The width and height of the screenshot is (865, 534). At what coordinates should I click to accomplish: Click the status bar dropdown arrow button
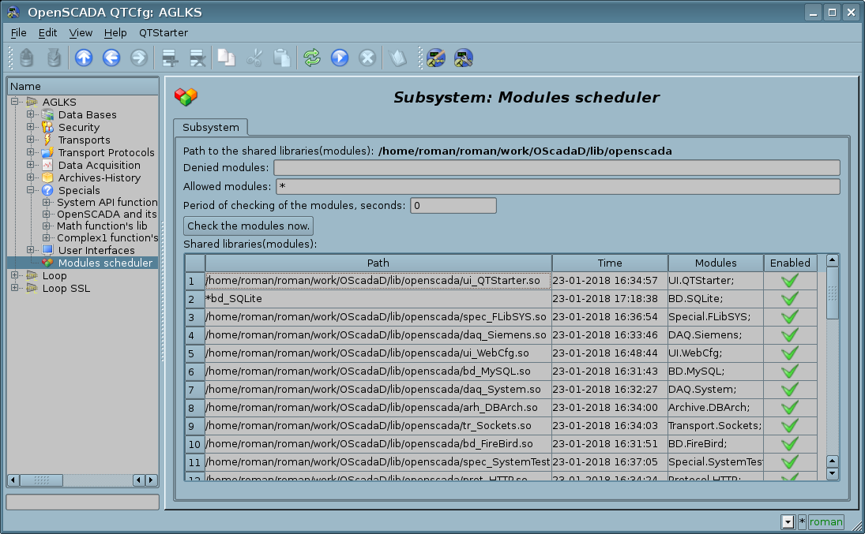click(x=788, y=522)
